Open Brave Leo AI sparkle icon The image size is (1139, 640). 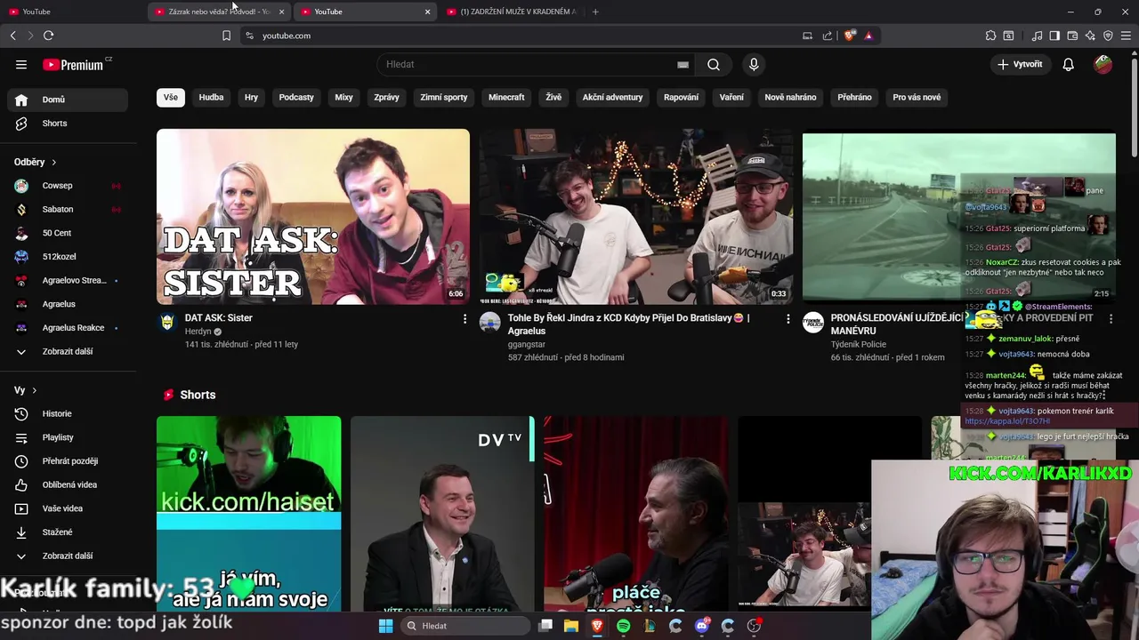point(1090,36)
